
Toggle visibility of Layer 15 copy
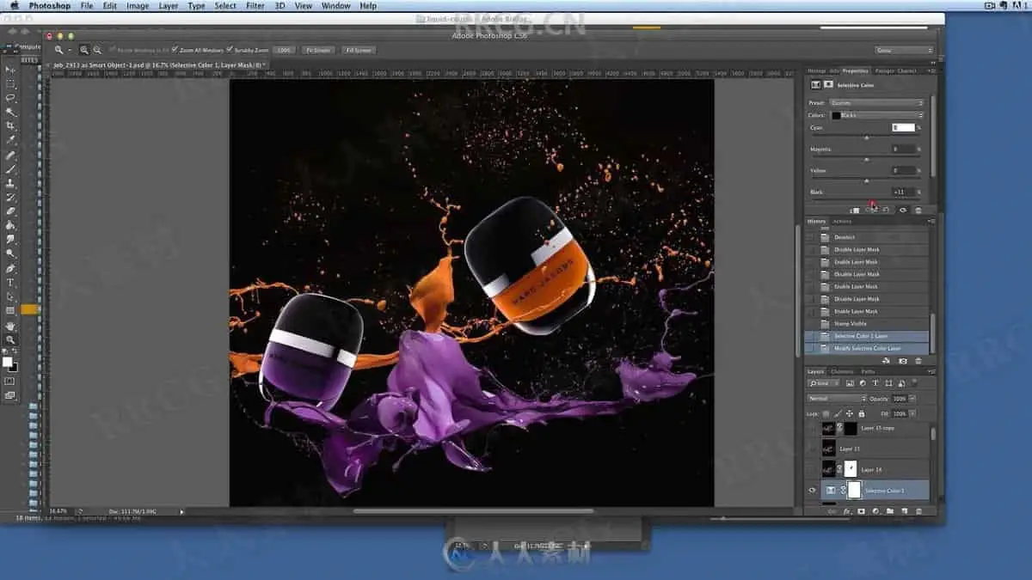click(x=813, y=427)
